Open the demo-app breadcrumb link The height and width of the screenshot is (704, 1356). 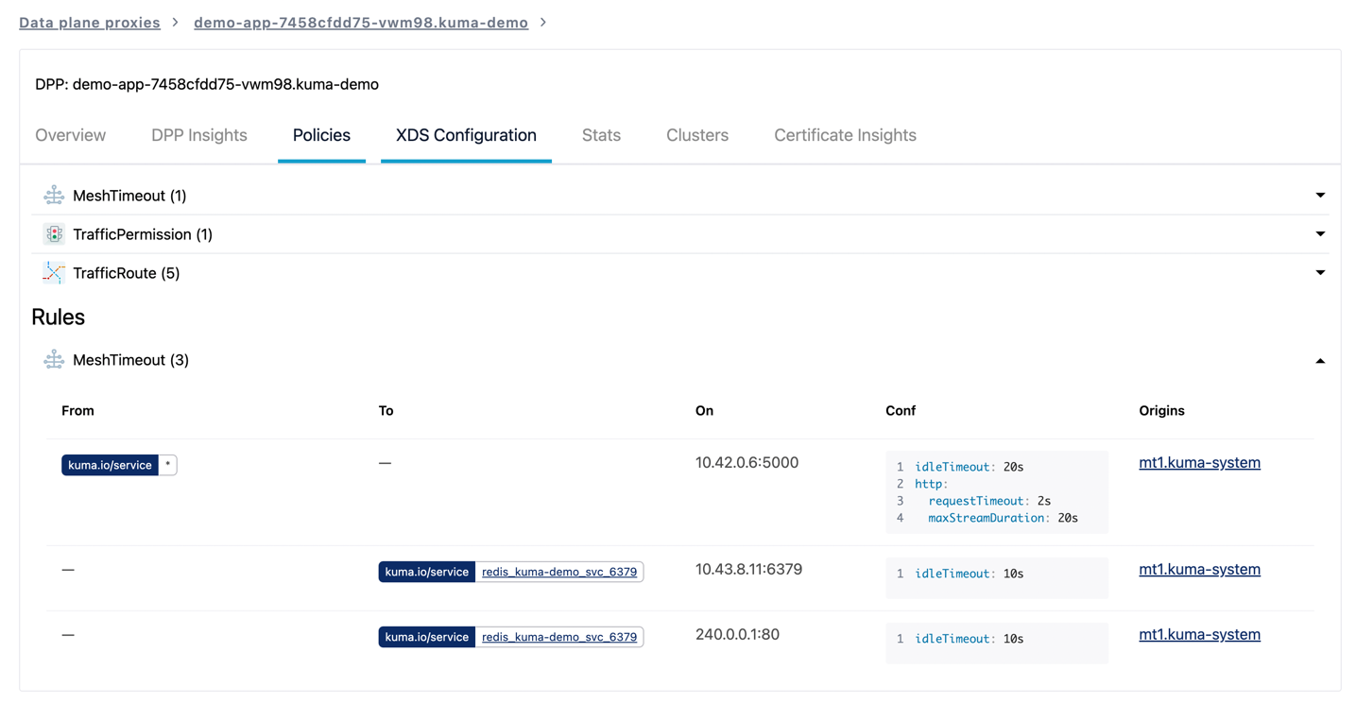click(x=361, y=22)
